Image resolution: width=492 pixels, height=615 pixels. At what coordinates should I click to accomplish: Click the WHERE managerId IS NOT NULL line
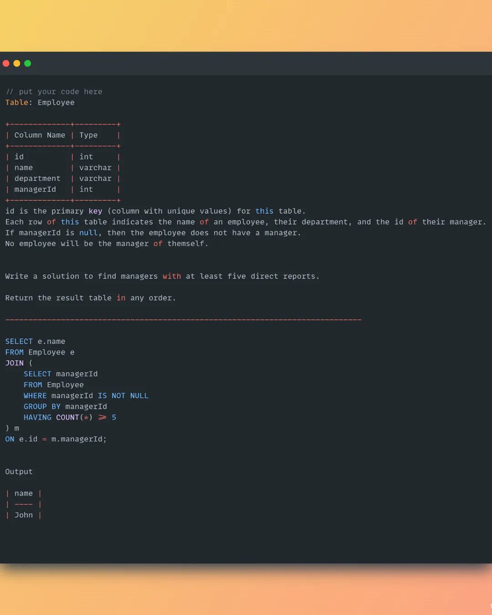86,395
